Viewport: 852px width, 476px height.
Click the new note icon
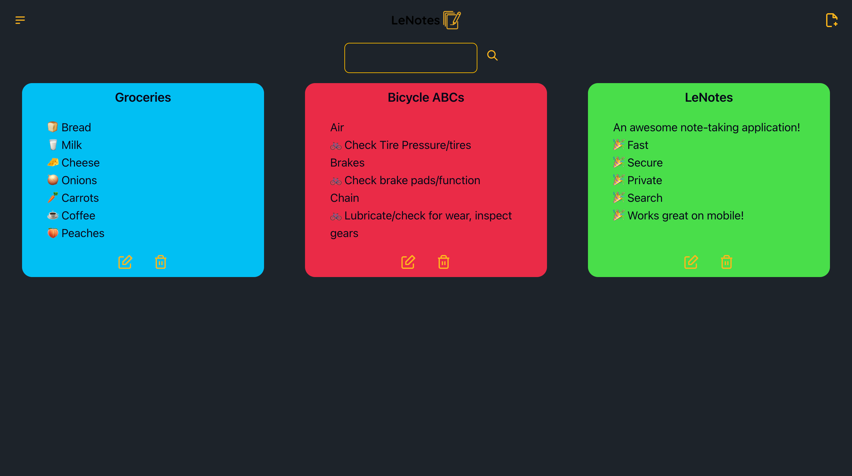(x=832, y=20)
